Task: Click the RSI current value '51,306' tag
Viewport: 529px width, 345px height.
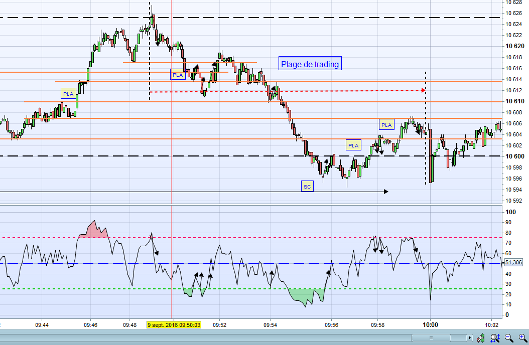Action: 513,262
